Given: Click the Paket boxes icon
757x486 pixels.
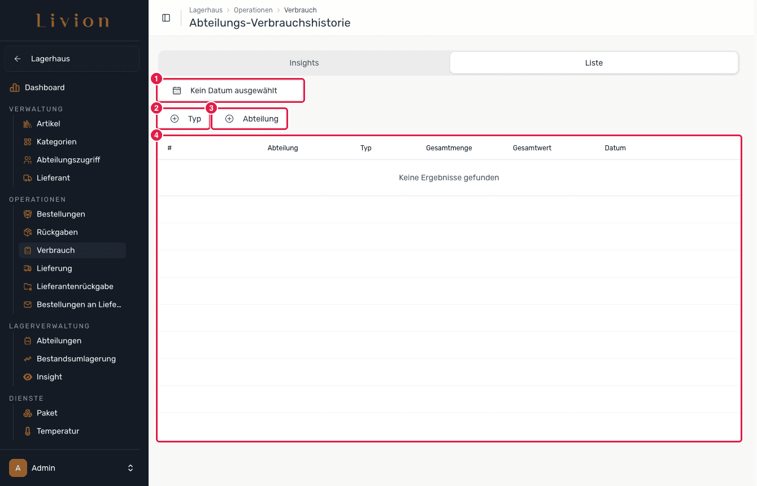Looking at the screenshot, I should pyautogui.click(x=28, y=413).
